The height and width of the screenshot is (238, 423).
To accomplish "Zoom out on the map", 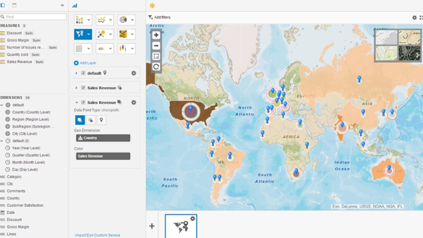I will (x=156, y=46).
